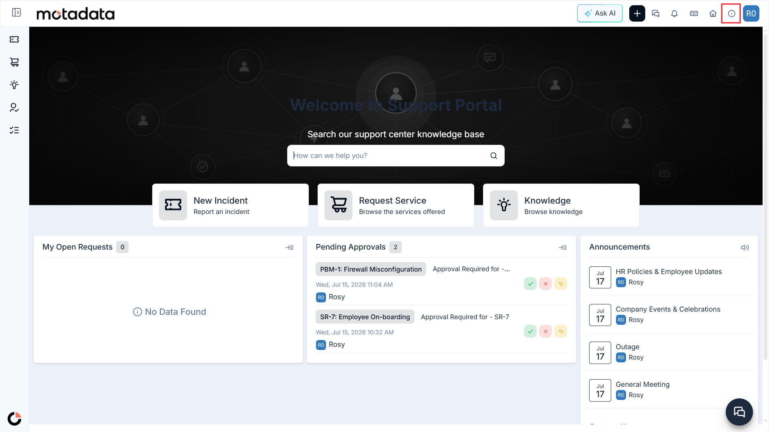Click the circular logo at sidebar bottom
The height and width of the screenshot is (432, 769).
point(14,419)
